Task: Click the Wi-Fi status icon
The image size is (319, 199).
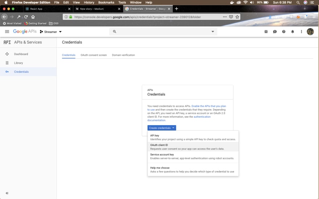Action: point(245,3)
